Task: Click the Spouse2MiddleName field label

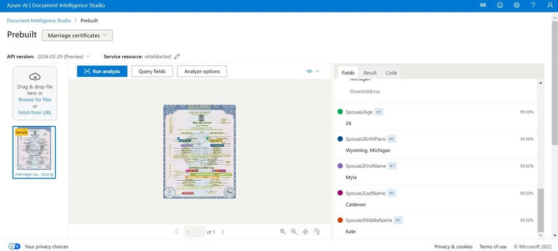Action: [x=369, y=220]
